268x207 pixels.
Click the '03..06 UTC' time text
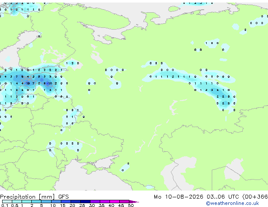coord(222,197)
